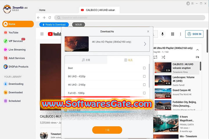209x139 pixels.
Task: Click the Mix - Timestorm video title
Action: (188, 136)
